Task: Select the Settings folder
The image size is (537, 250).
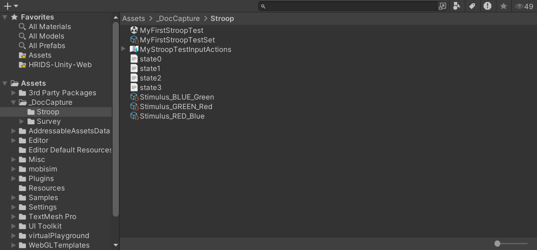Action: click(x=42, y=207)
